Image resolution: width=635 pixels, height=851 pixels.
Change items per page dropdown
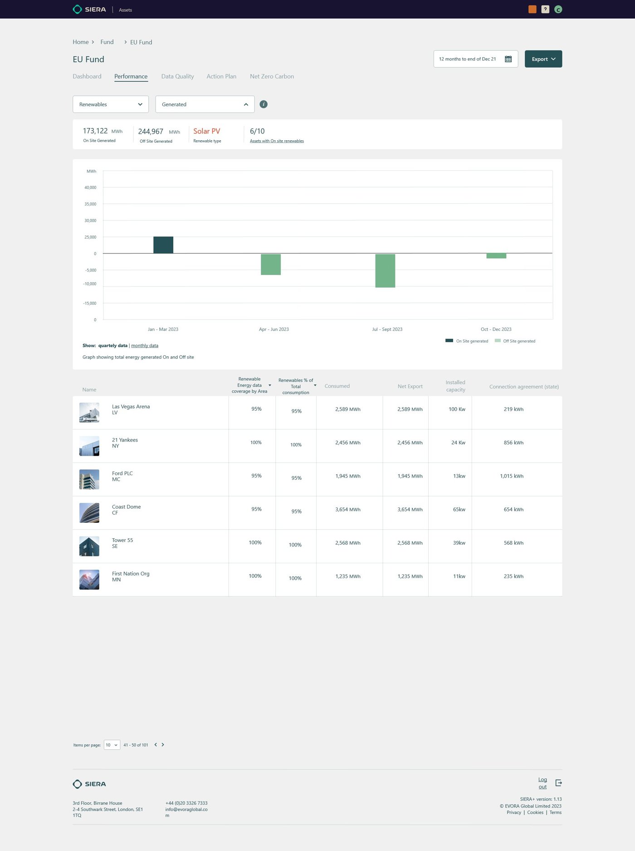click(x=112, y=745)
